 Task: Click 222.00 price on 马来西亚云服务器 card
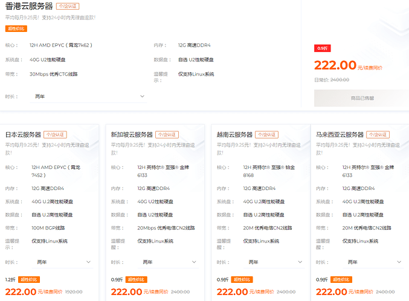331,292
